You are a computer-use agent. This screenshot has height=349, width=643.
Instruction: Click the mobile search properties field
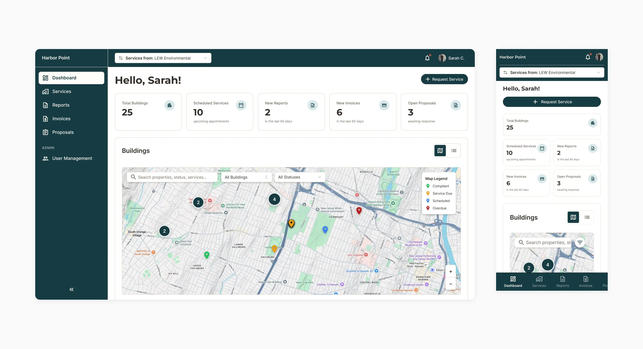[543, 242]
